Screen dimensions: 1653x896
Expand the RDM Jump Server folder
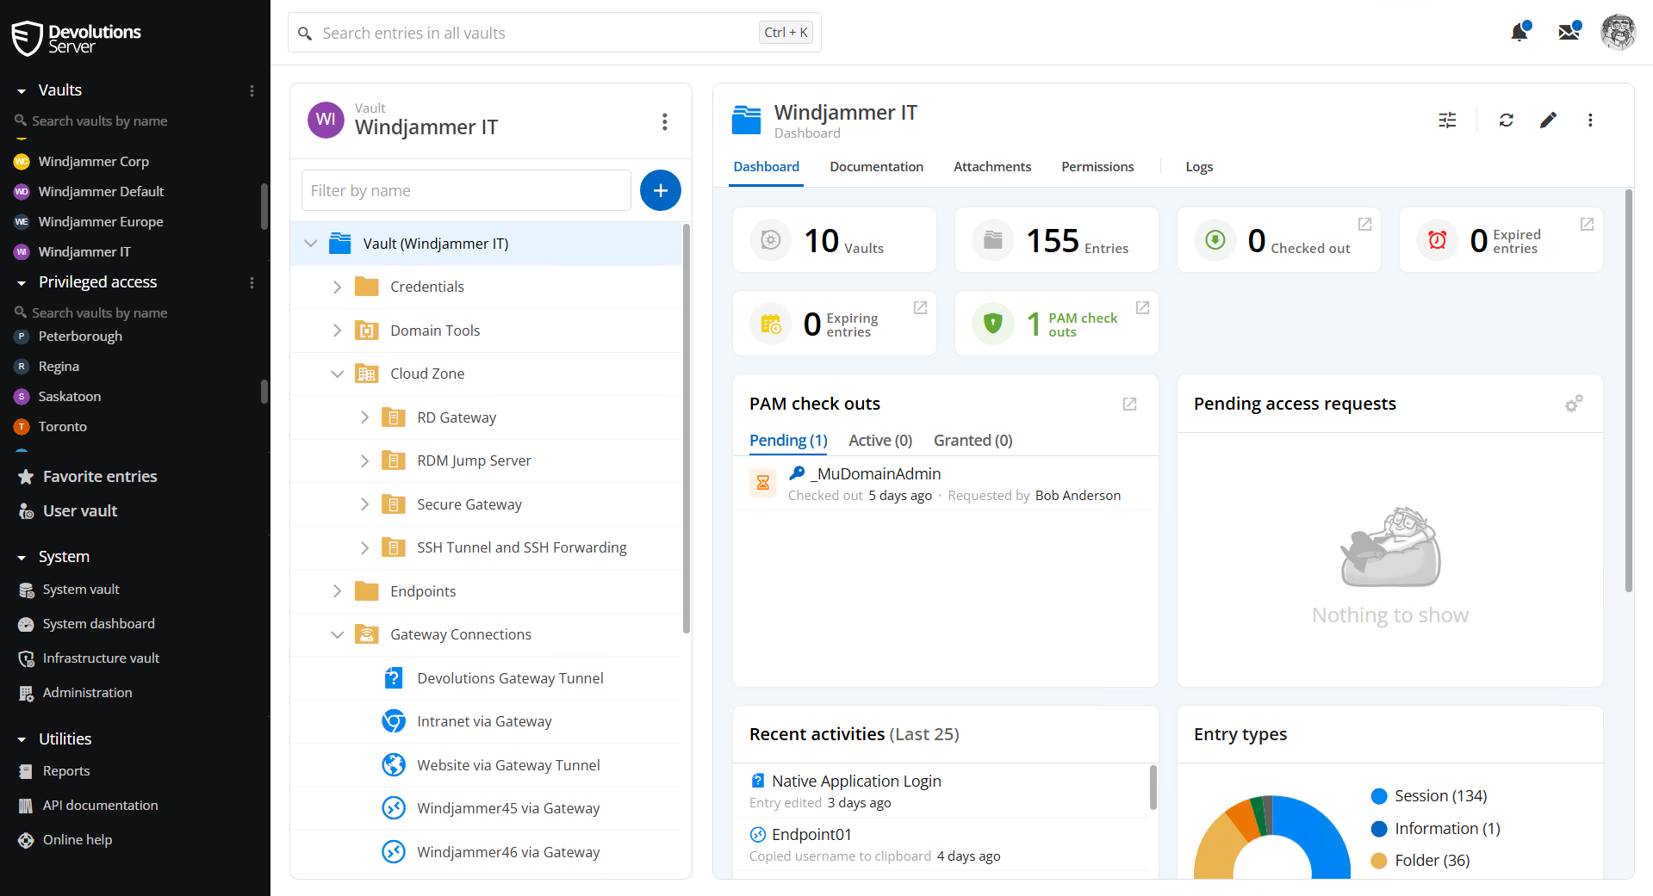[x=364, y=460]
